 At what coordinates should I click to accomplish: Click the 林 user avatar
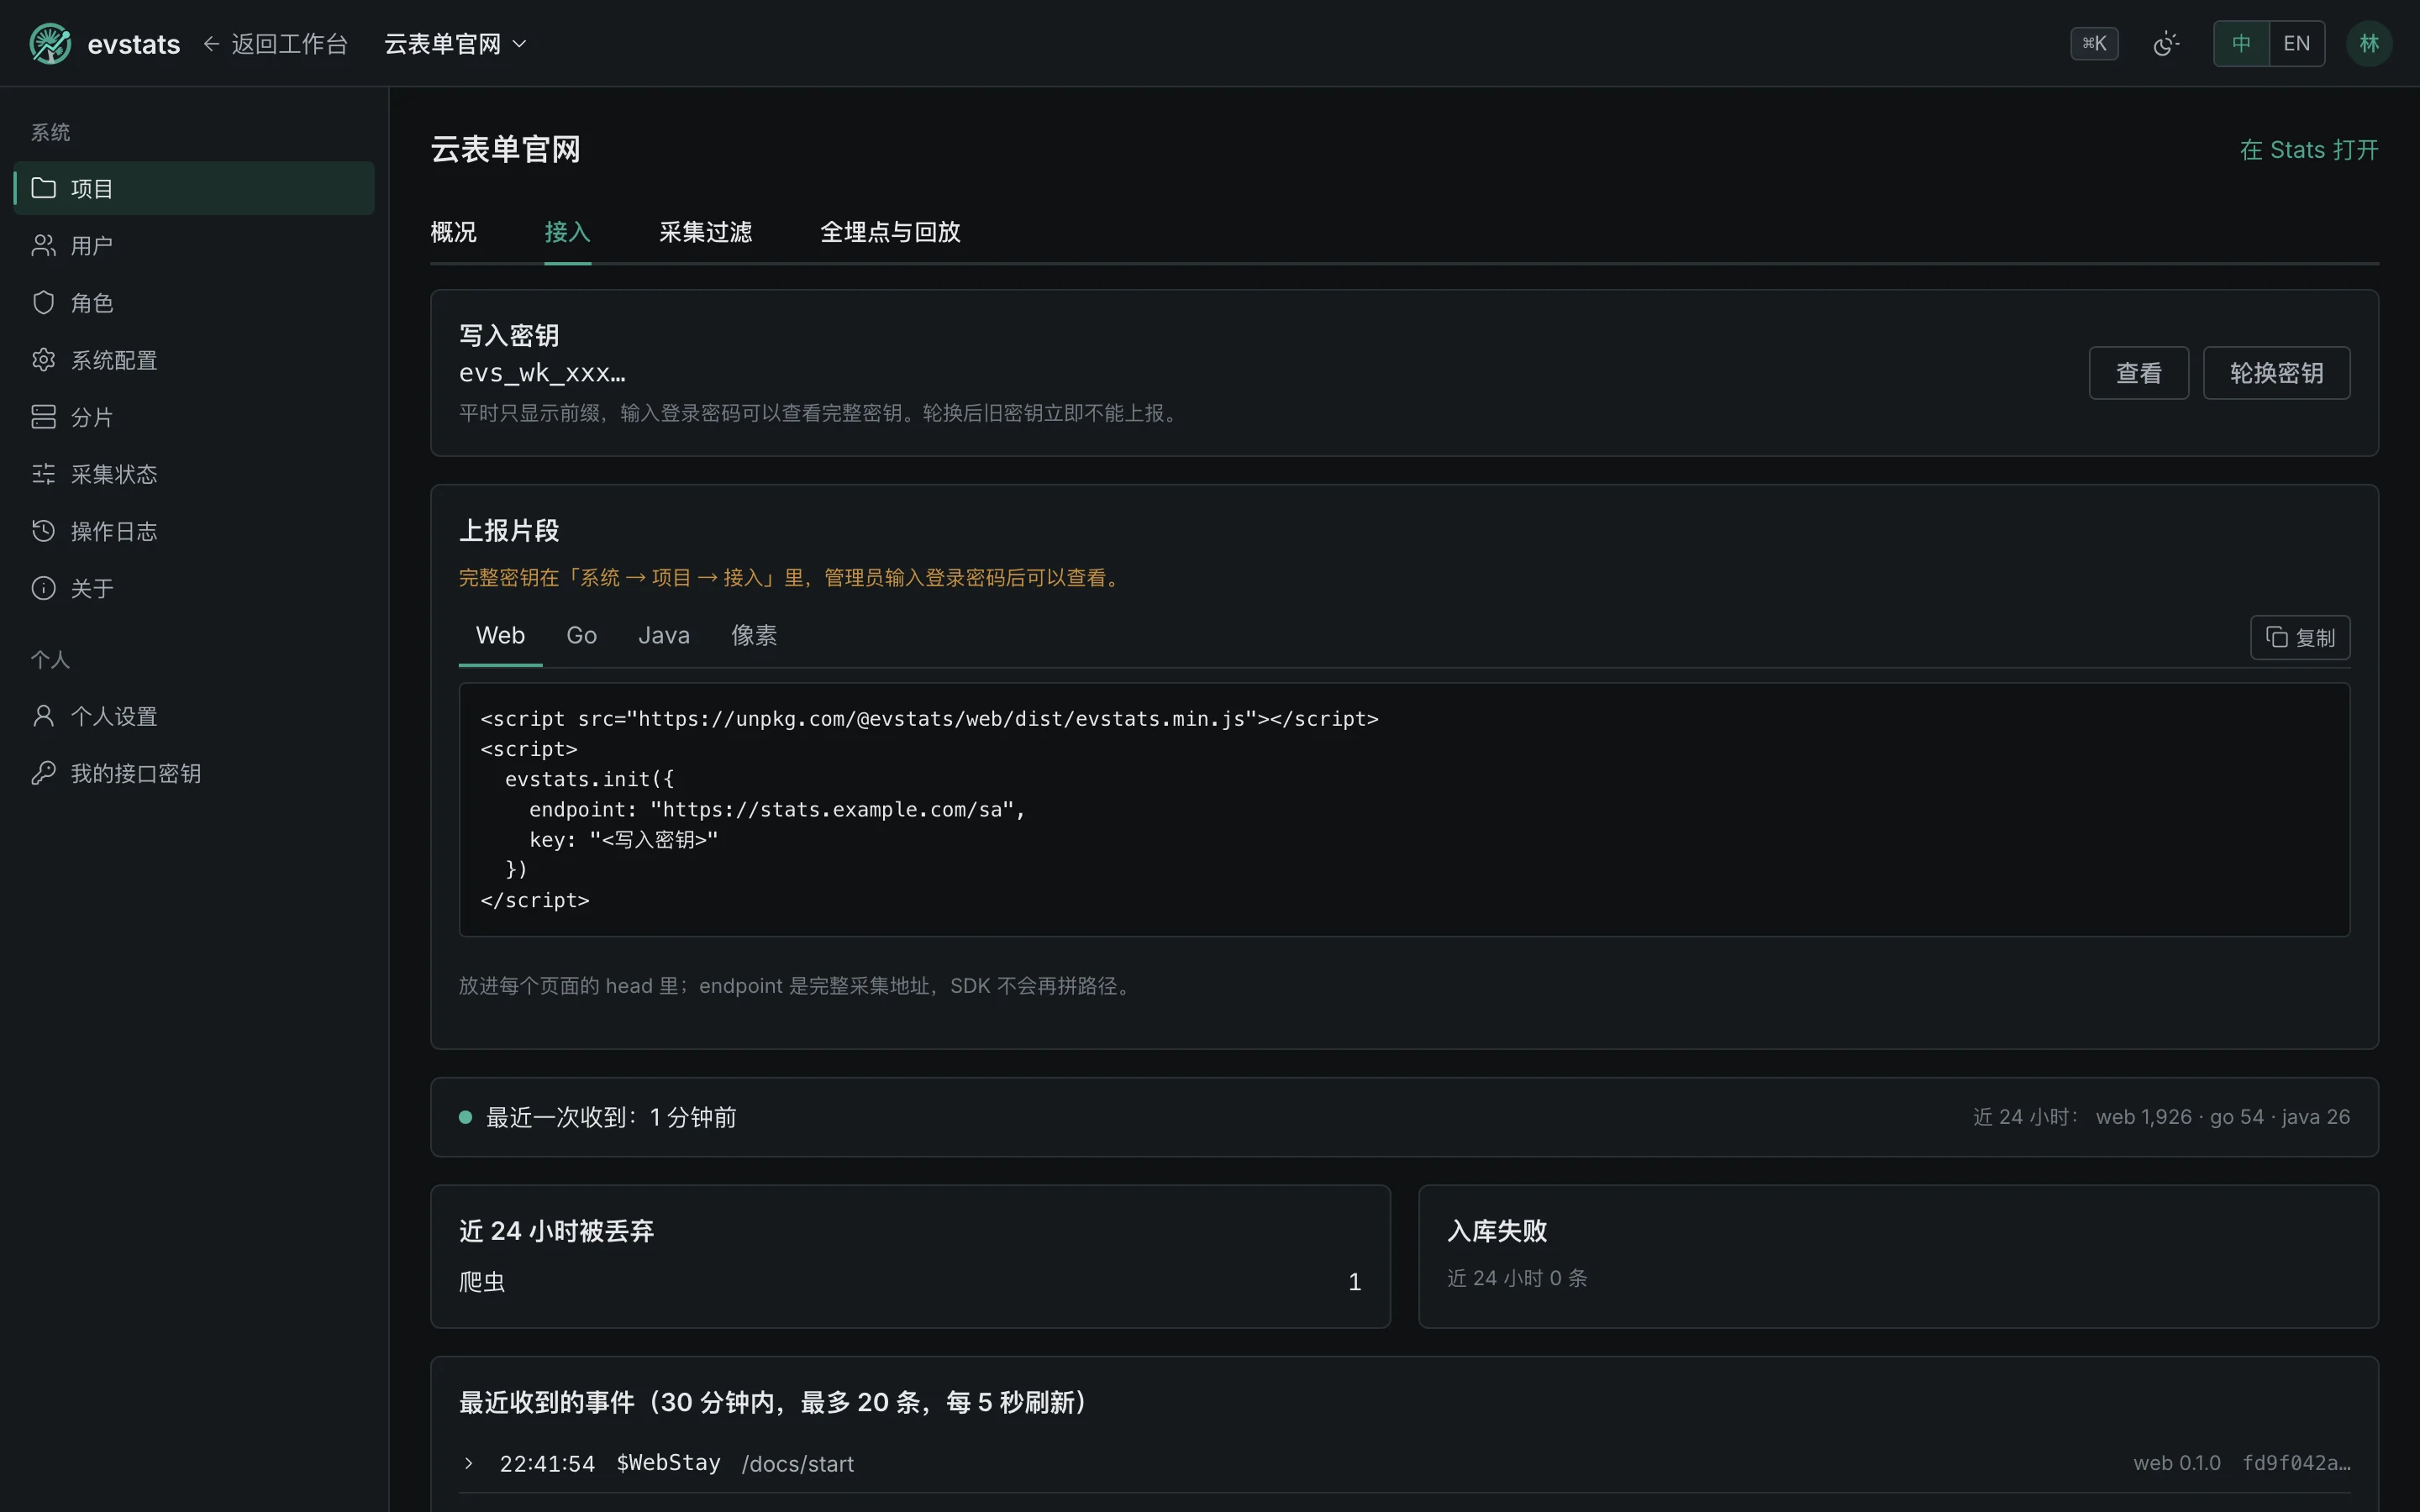coord(2369,44)
